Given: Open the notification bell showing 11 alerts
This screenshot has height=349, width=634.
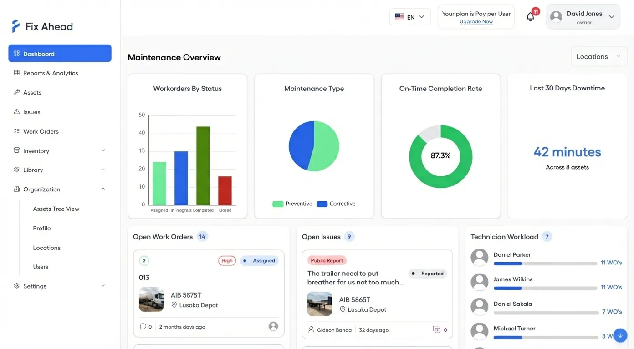Looking at the screenshot, I should coord(530,16).
